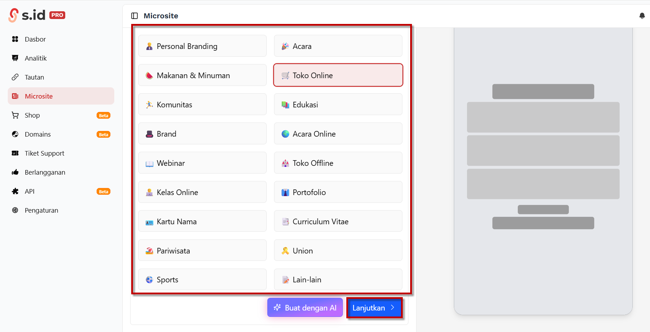
Task: Choose the Makanan & Minuman category
Action: pyautogui.click(x=202, y=75)
